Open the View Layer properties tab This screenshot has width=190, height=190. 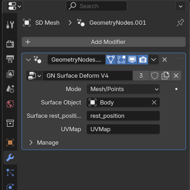click(10, 74)
